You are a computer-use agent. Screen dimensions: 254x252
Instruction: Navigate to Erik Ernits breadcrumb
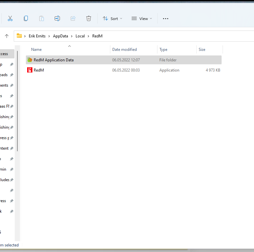(37, 36)
